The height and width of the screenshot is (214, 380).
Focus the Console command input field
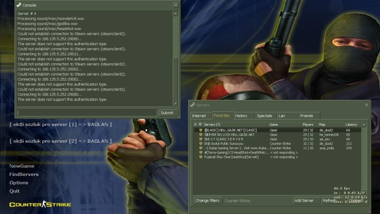pos(87,113)
